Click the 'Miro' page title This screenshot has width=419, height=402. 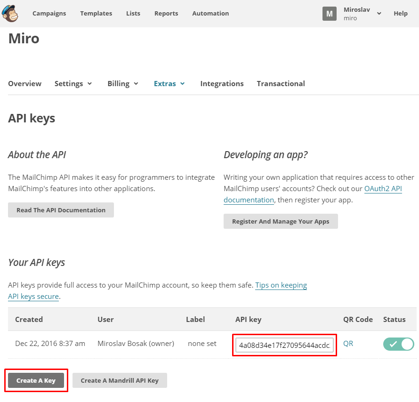(24, 39)
